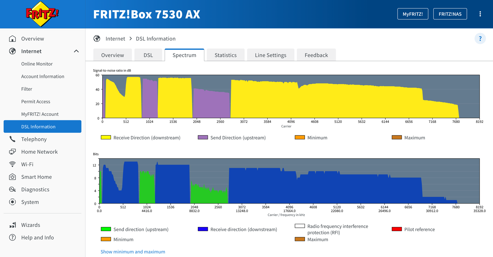Screen dimensions: 493x257
Task: Collapse the Internet menu chevron
Action: point(76,51)
